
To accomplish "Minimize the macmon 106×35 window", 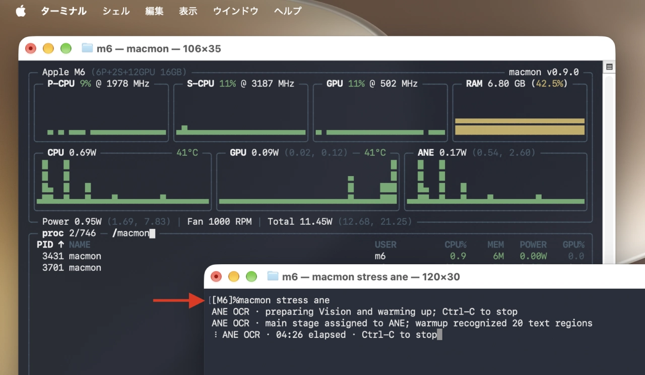I will 48,48.
